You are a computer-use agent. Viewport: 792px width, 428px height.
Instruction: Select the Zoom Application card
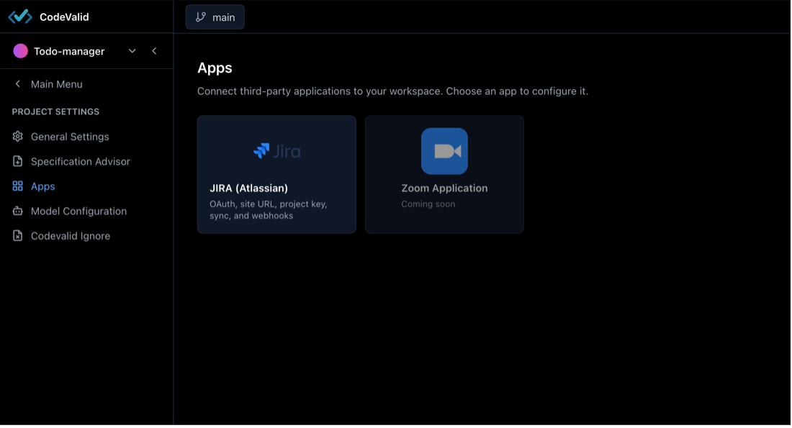pyautogui.click(x=444, y=175)
